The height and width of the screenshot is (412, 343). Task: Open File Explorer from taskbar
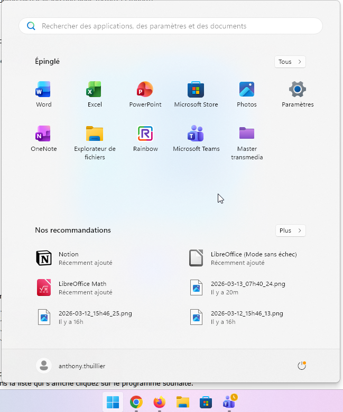pyautogui.click(x=182, y=402)
